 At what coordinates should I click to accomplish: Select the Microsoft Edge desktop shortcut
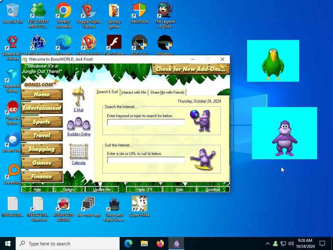coord(63,45)
